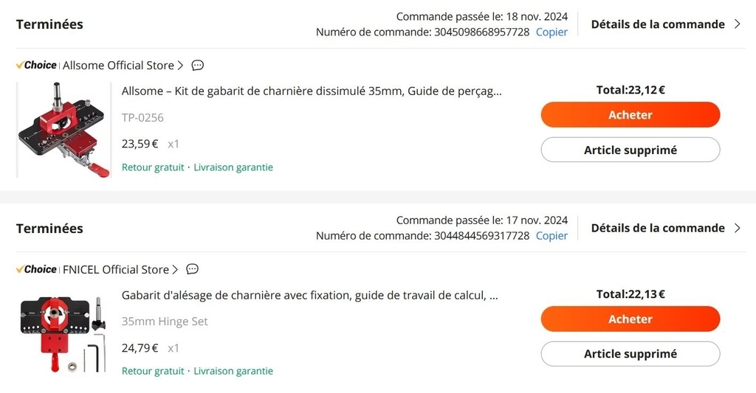The width and height of the screenshot is (756, 393).
Task: Click the Choice badge above FNICEL order
Action: [36, 269]
